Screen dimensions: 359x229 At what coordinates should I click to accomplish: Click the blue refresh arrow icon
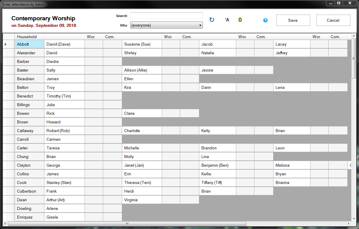click(x=212, y=20)
